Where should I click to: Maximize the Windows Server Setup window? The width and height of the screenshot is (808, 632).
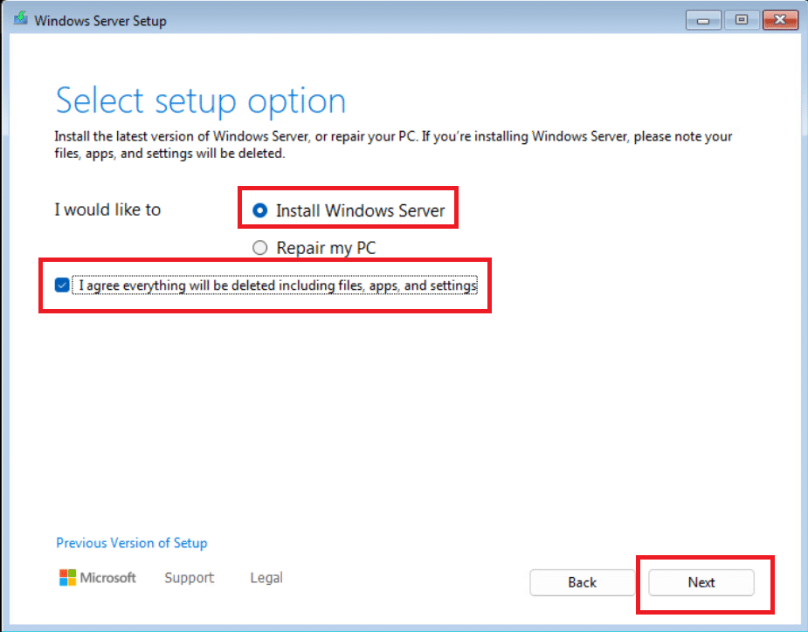tap(742, 20)
